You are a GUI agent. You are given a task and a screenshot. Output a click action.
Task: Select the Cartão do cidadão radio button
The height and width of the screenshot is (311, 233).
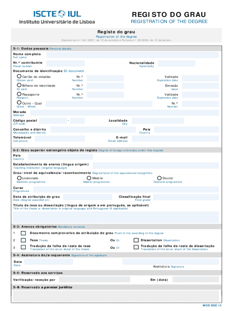[x=19, y=77]
